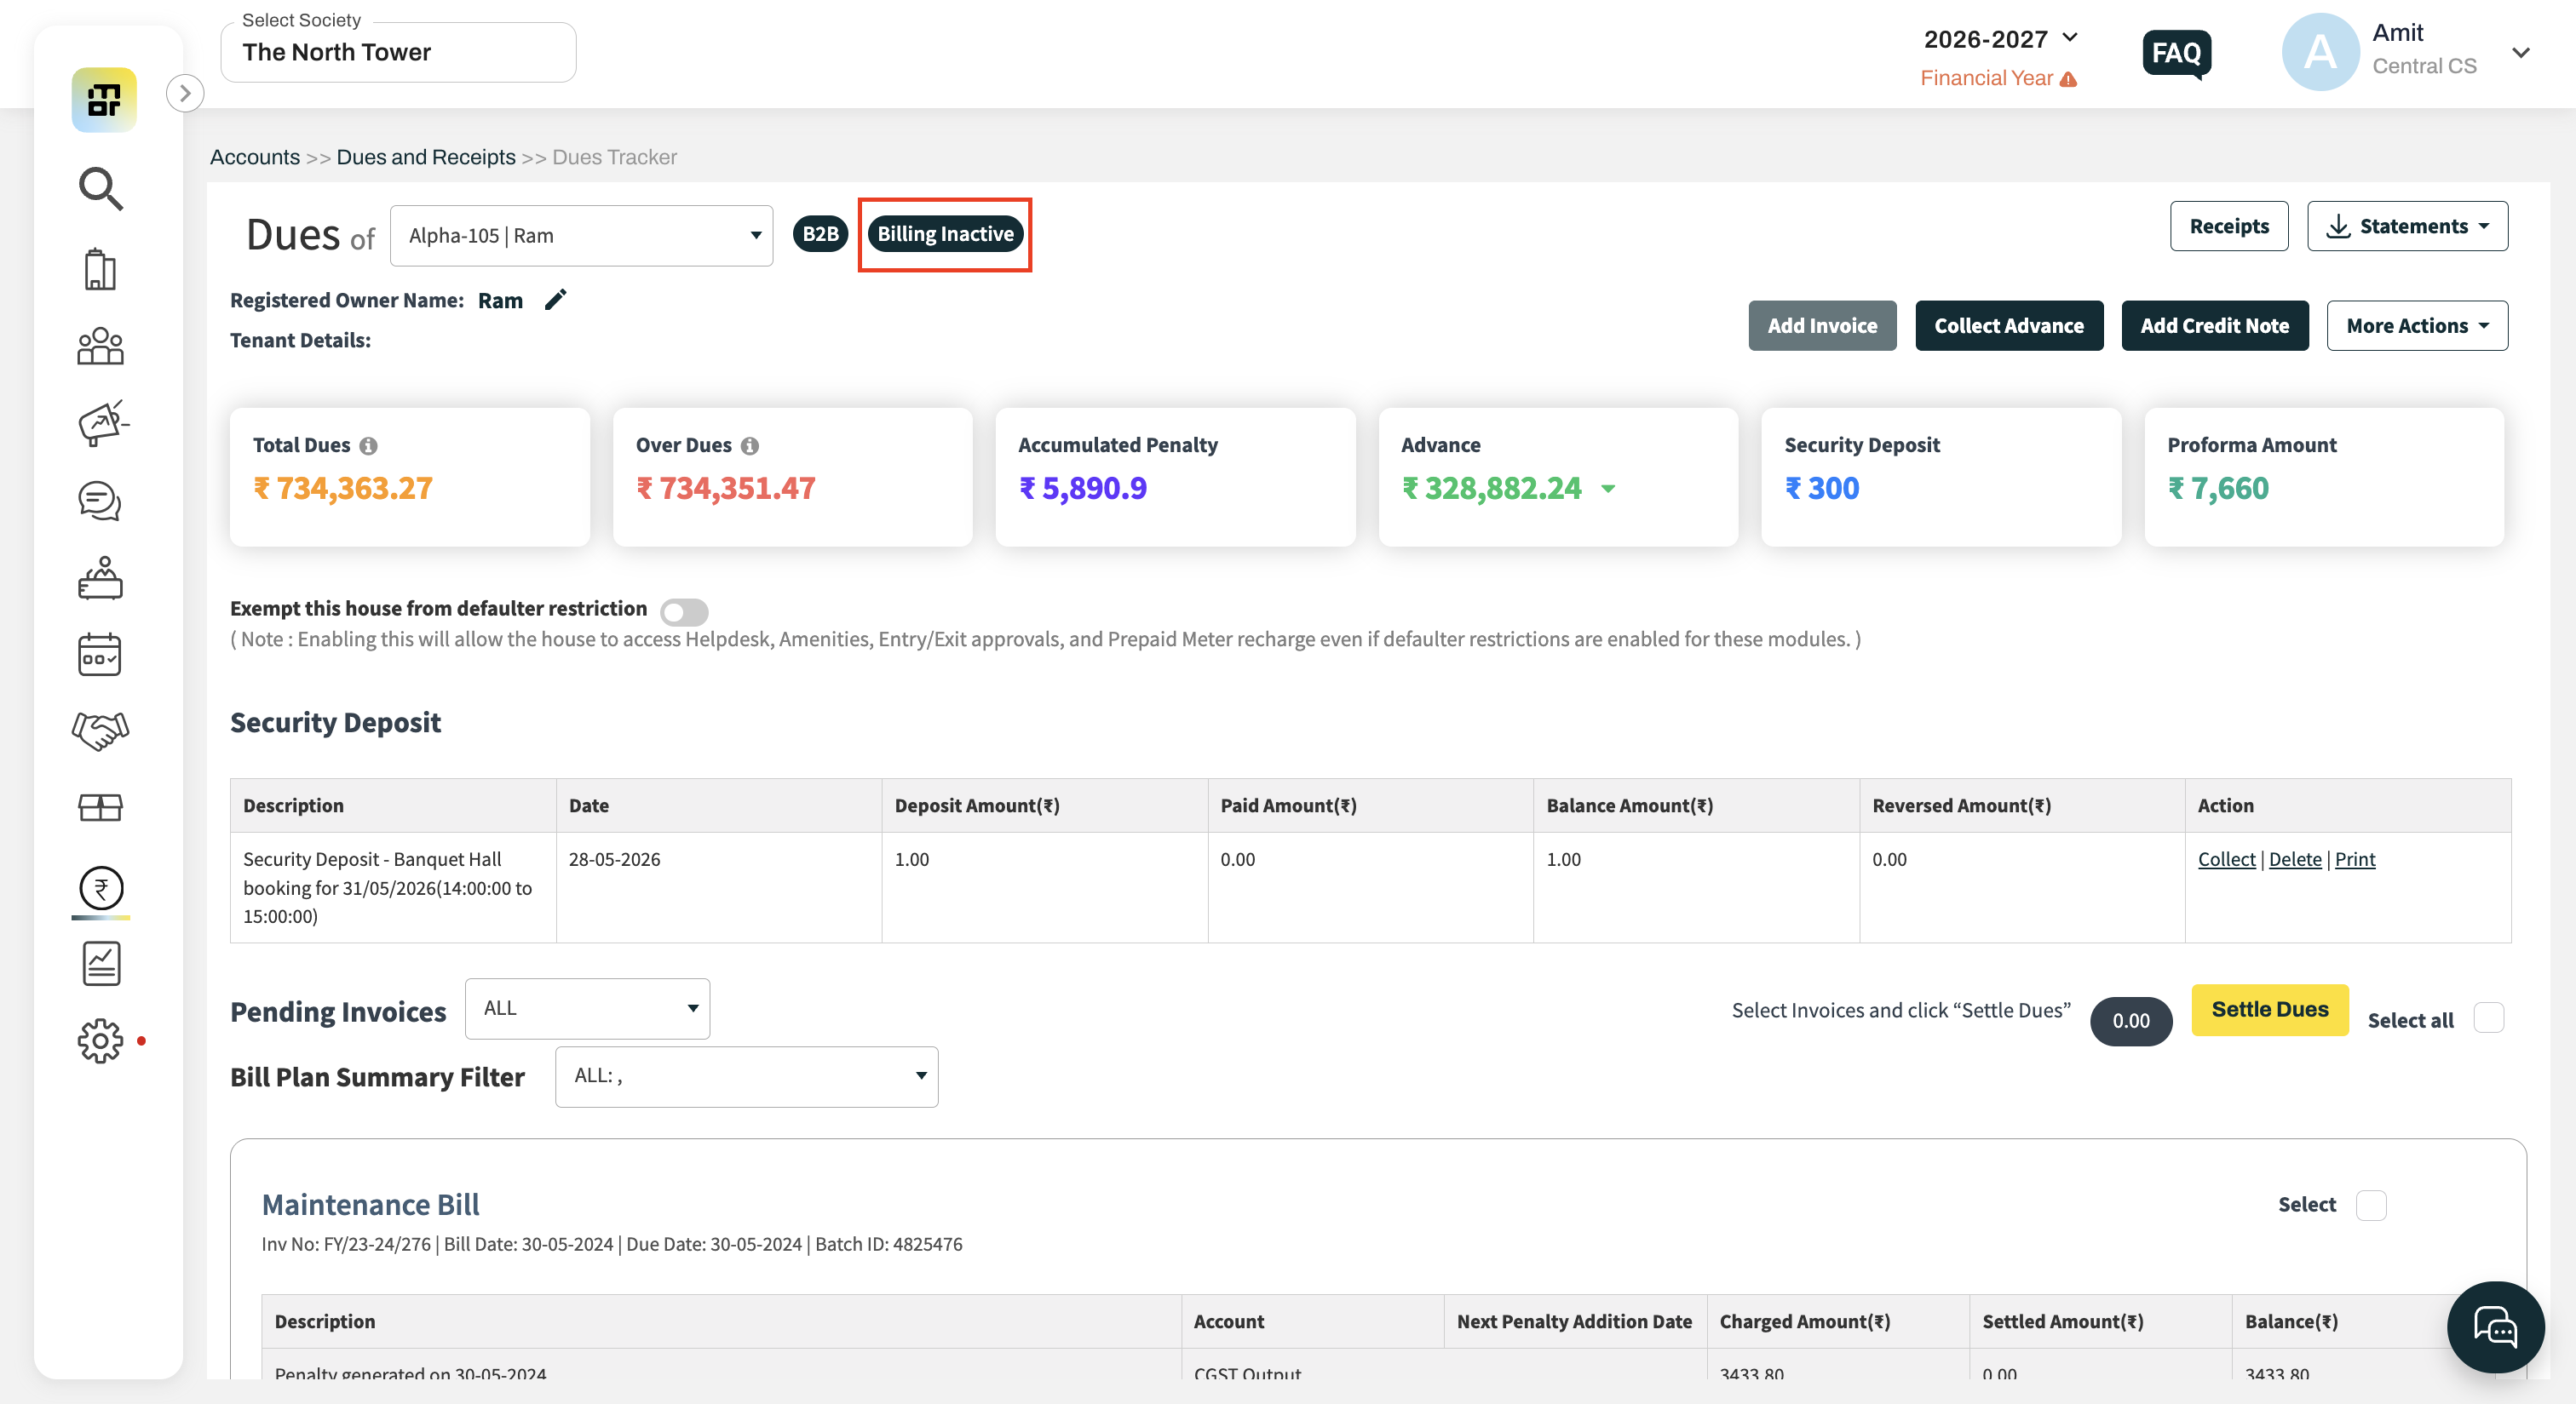Open the chat bubbles icon in sidebar

(100, 501)
